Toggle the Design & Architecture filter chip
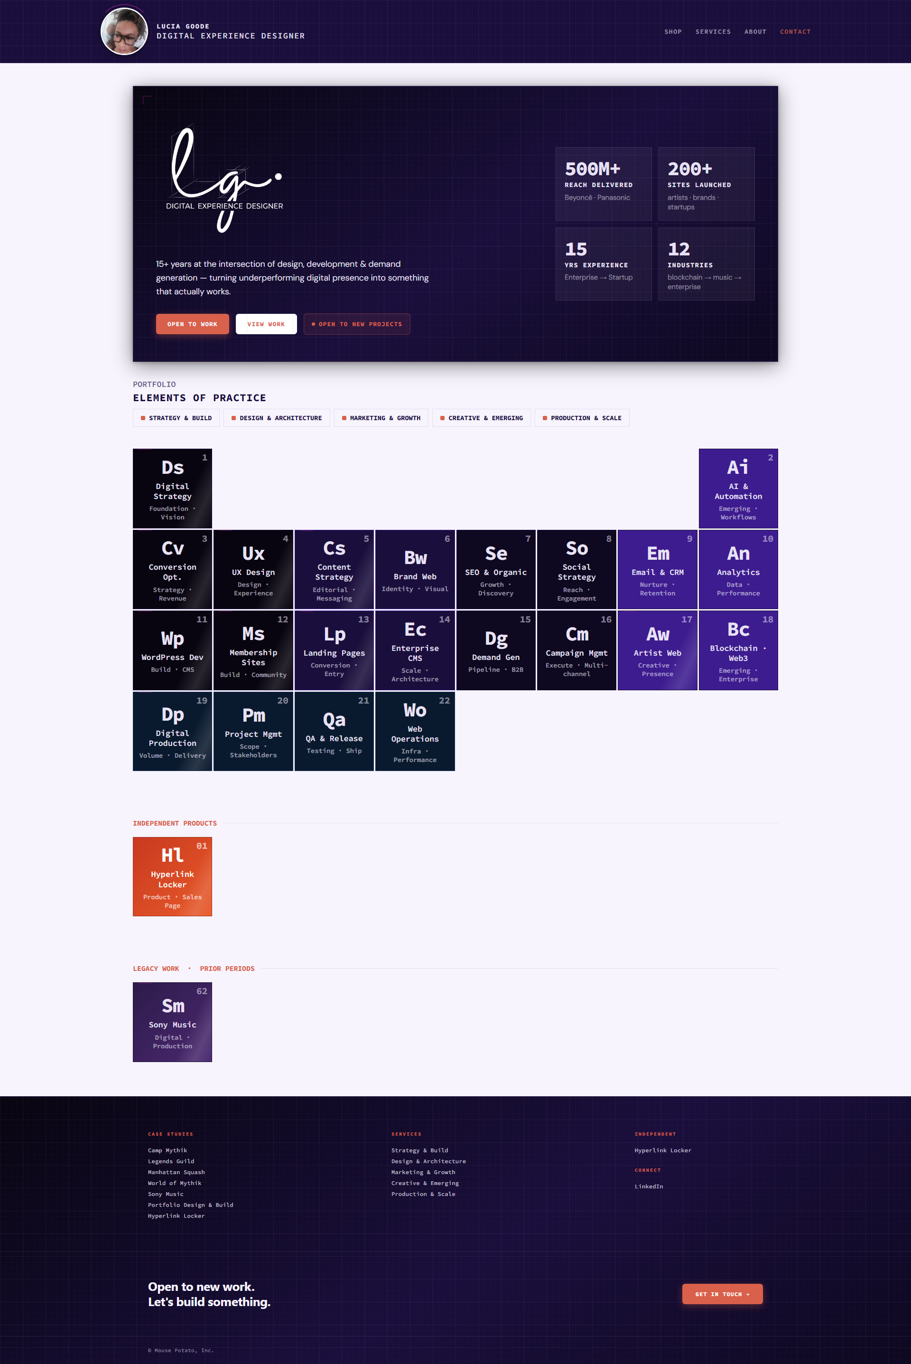The height and width of the screenshot is (1364, 911). click(277, 418)
